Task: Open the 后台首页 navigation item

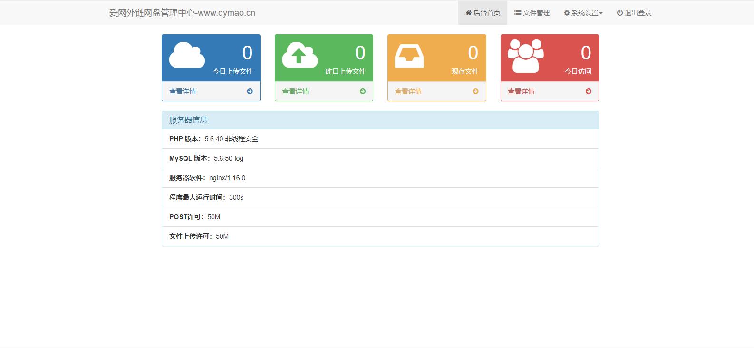Action: point(483,13)
